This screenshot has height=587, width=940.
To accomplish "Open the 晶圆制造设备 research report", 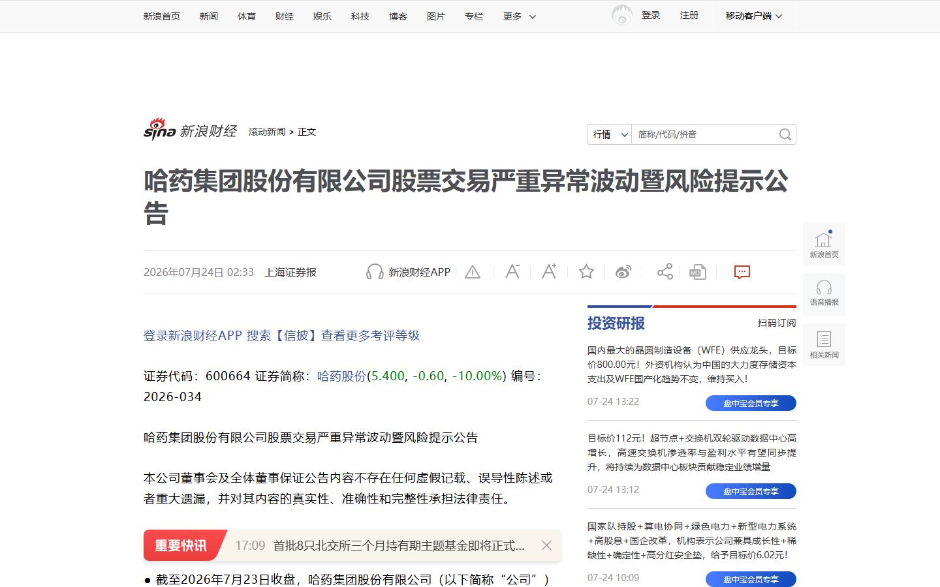I will (692, 365).
